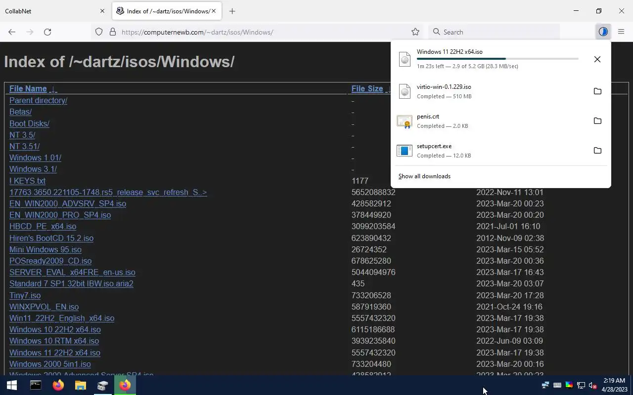
Task: Click the Search box in the toolbar
Action: 494,32
